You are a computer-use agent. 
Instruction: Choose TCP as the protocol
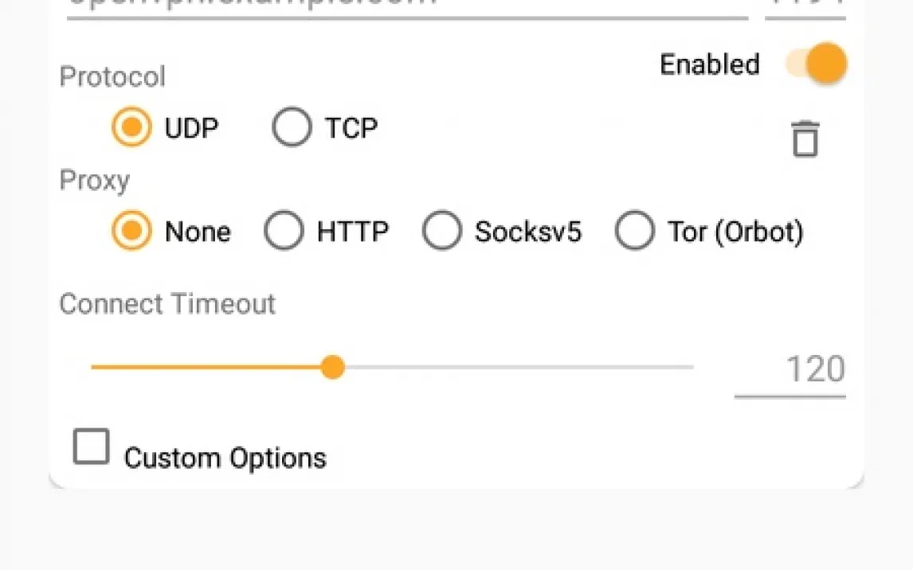[292, 127]
